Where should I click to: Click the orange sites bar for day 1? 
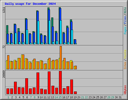(8, 62)
